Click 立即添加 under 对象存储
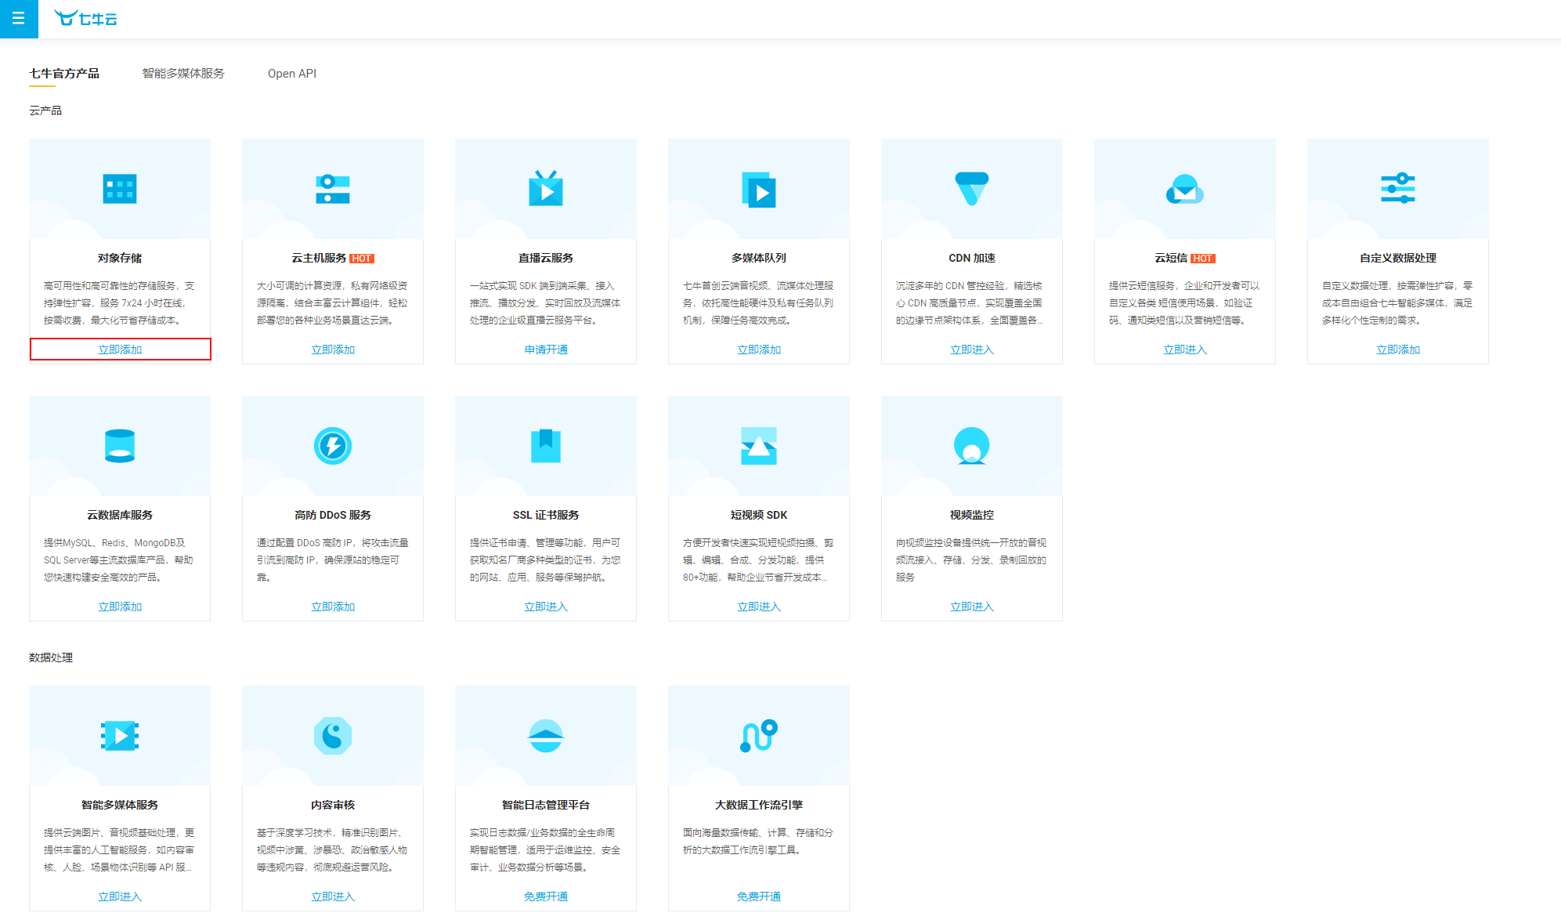 pos(120,350)
